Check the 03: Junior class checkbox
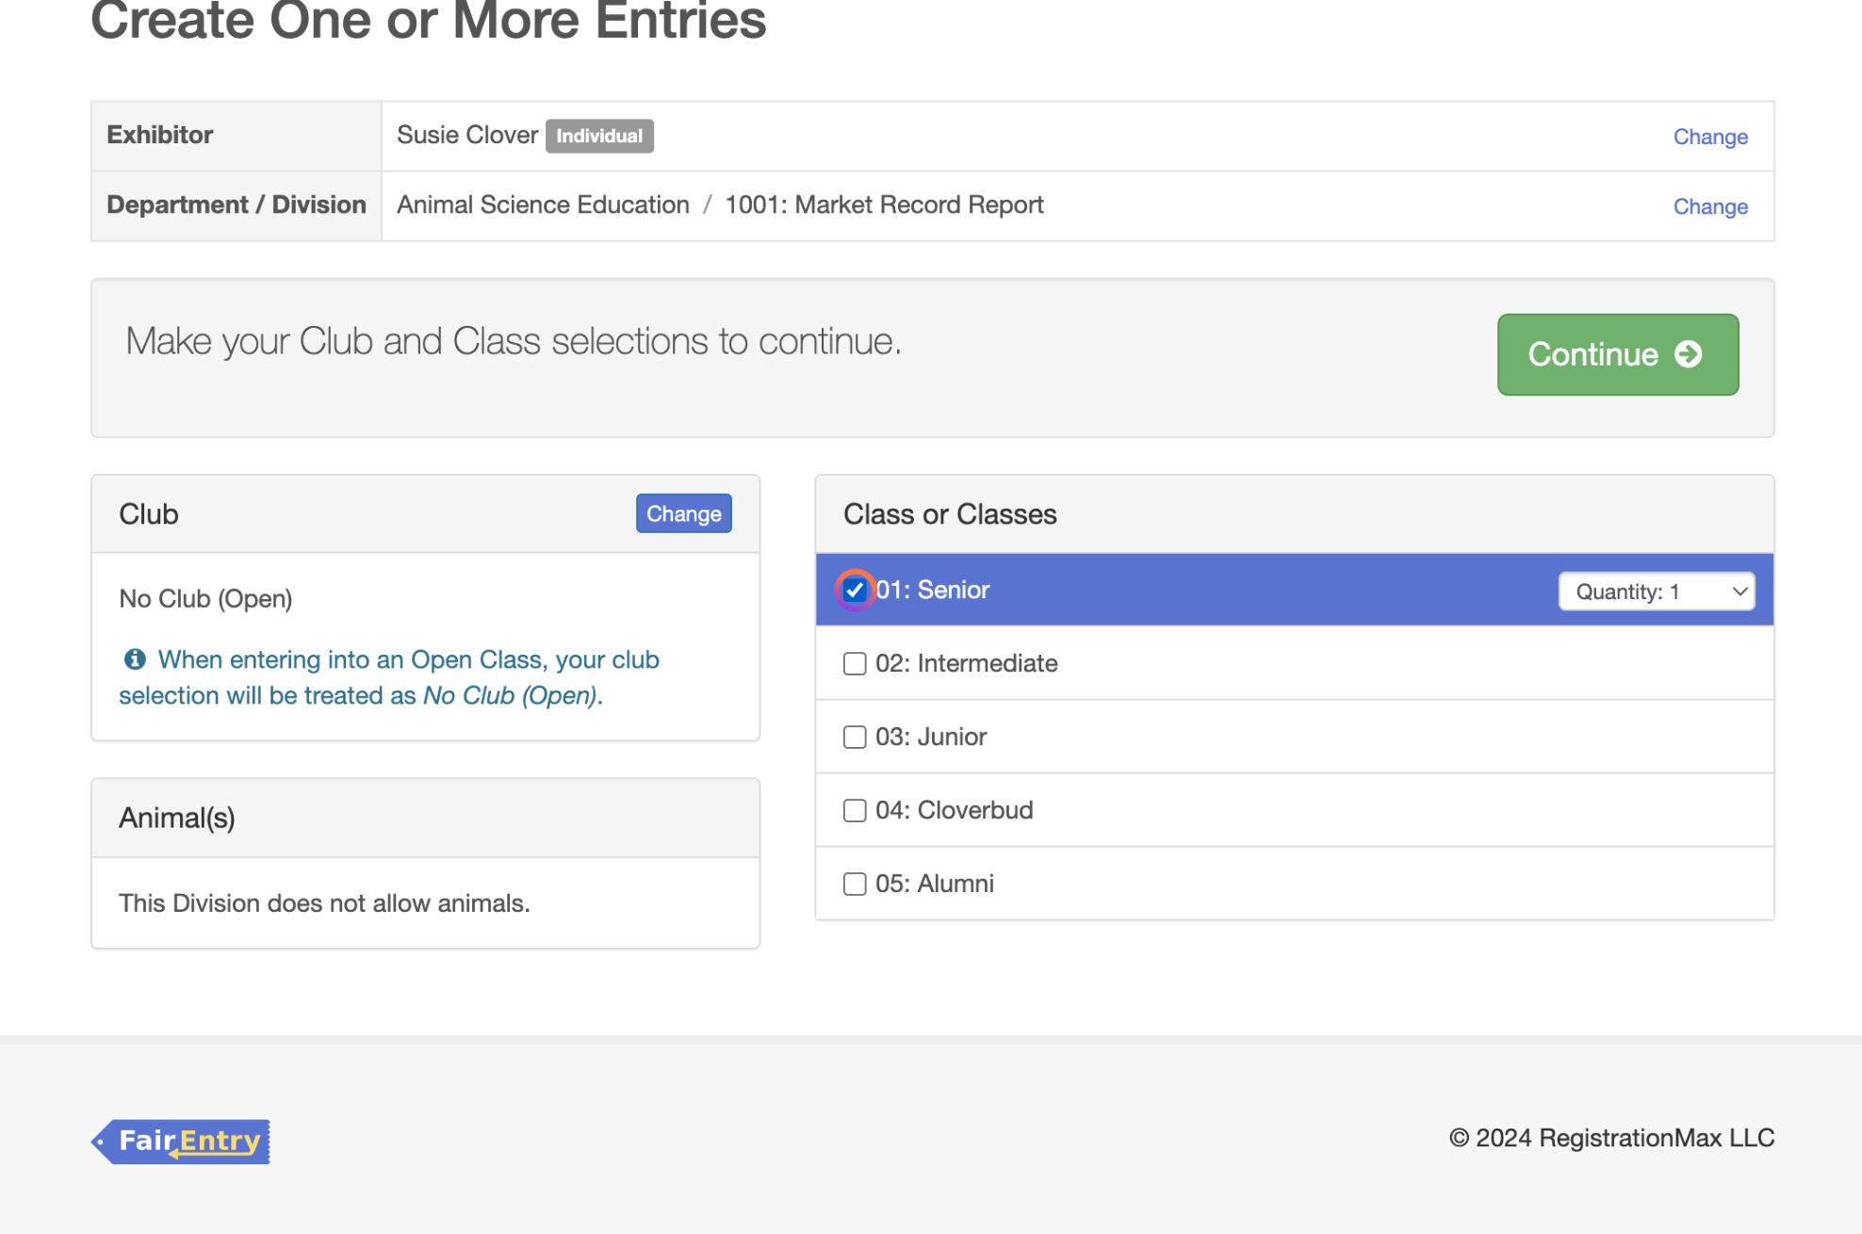Image resolution: width=1862 pixels, height=1234 pixels. click(x=855, y=737)
